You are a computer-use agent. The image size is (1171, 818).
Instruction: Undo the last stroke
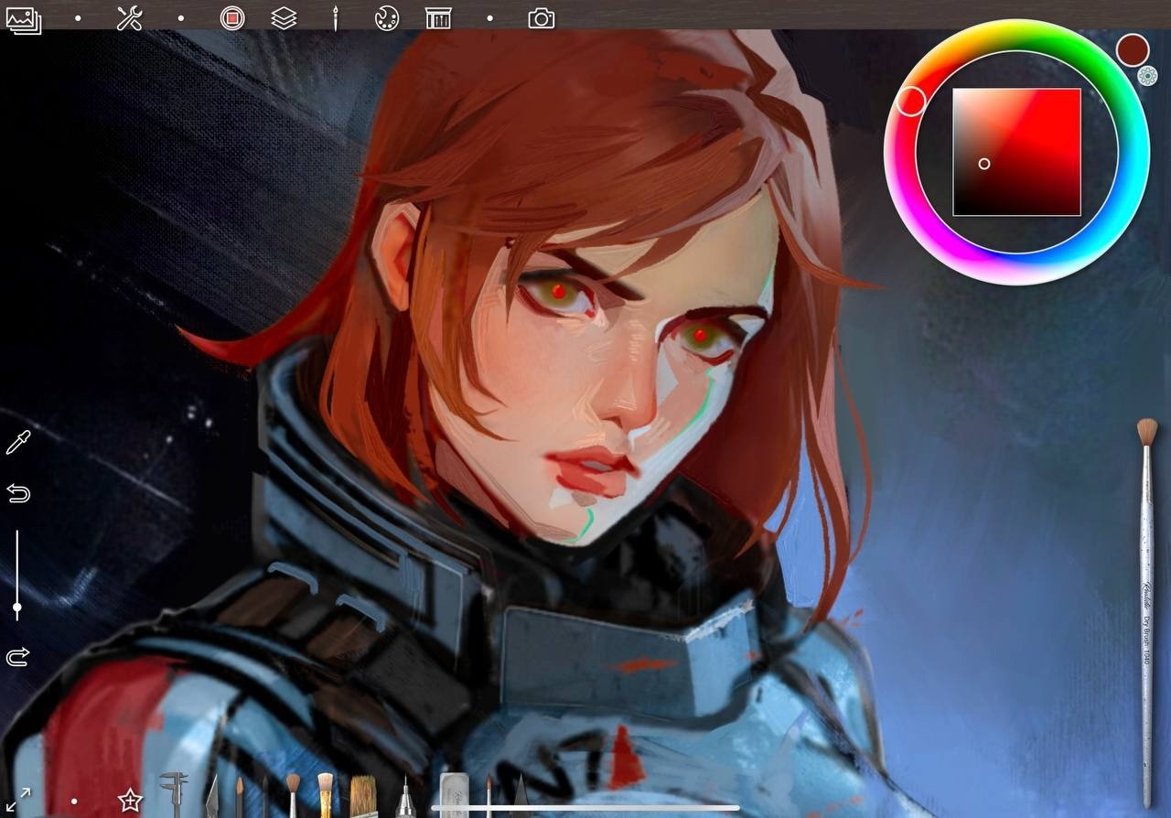pos(18,494)
